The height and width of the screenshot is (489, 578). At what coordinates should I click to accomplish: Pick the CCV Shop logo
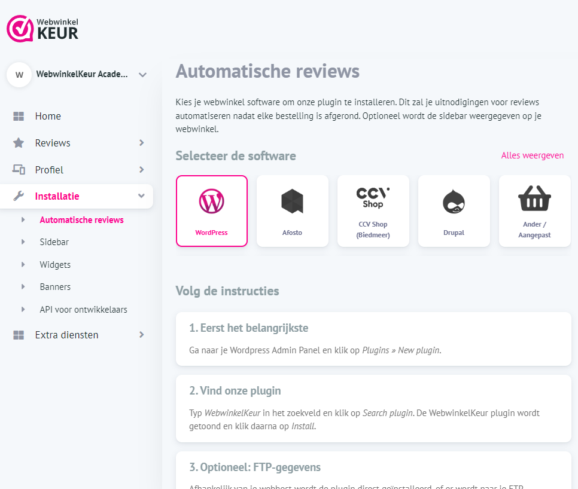click(373, 197)
